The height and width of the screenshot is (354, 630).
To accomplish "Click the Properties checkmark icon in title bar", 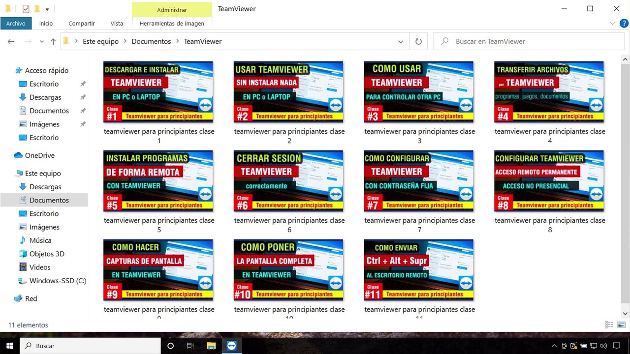I will tap(26, 9).
